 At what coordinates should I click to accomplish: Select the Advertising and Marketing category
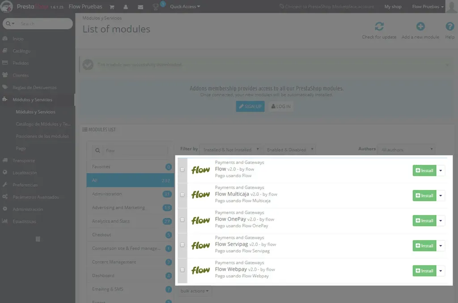(x=130, y=208)
